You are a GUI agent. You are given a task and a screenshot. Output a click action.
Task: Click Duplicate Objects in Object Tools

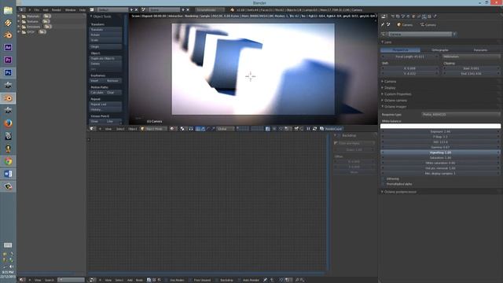pyautogui.click(x=105, y=58)
